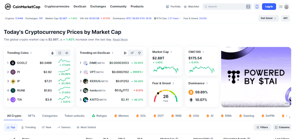
Task: Expand Trending on DexScan chevron
Action: pos(113,53)
